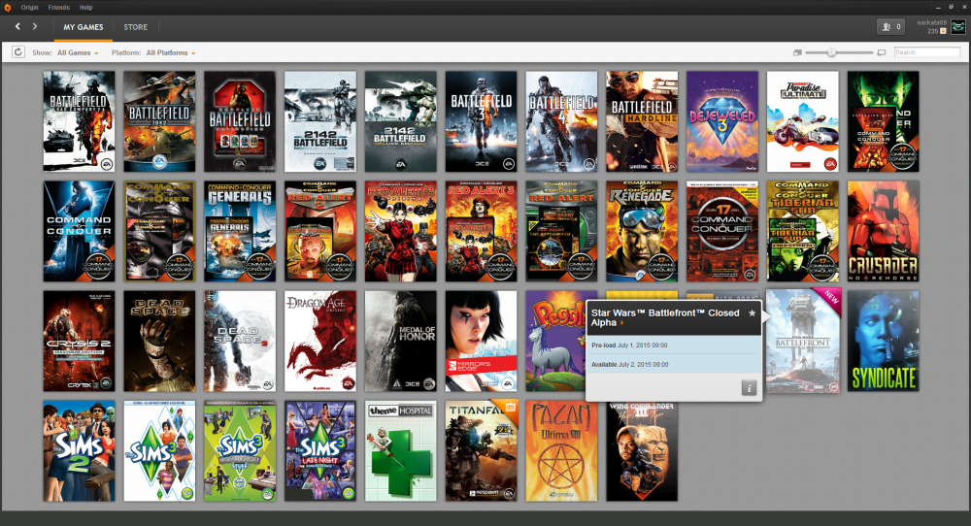Viewport: 971px width, 526px height.
Task: Select the Crysis 2 tile
Action: coord(80,342)
